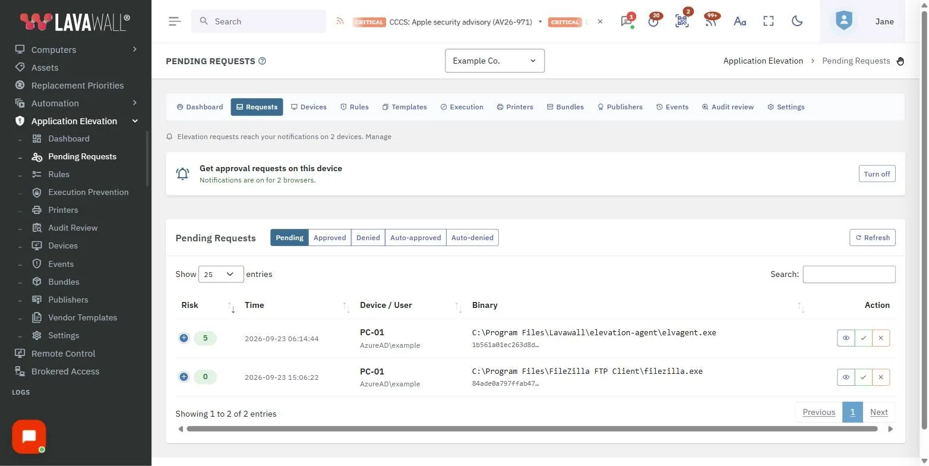The height and width of the screenshot is (466, 929).
Task: Expand row details for risk 0 request
Action: coord(184,377)
